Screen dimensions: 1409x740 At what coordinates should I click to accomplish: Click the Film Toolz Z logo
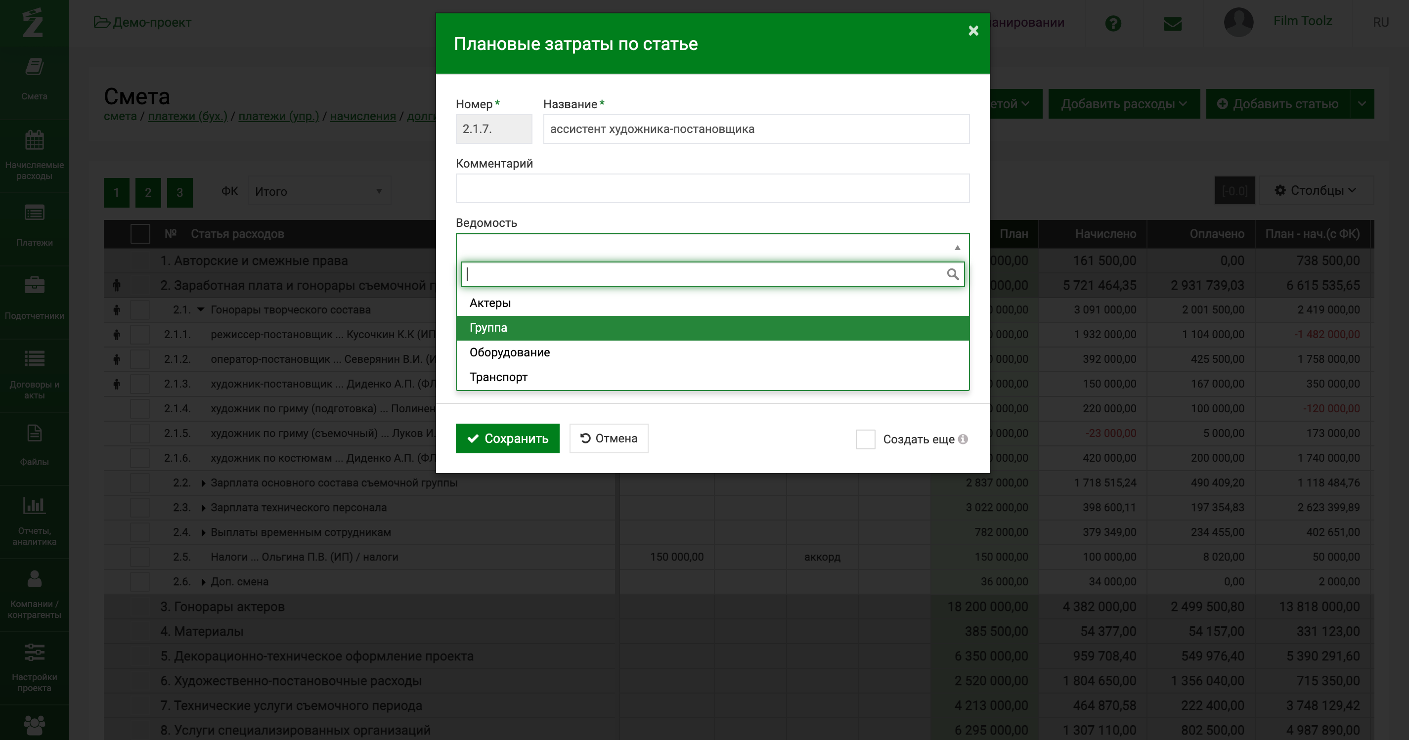click(x=33, y=22)
